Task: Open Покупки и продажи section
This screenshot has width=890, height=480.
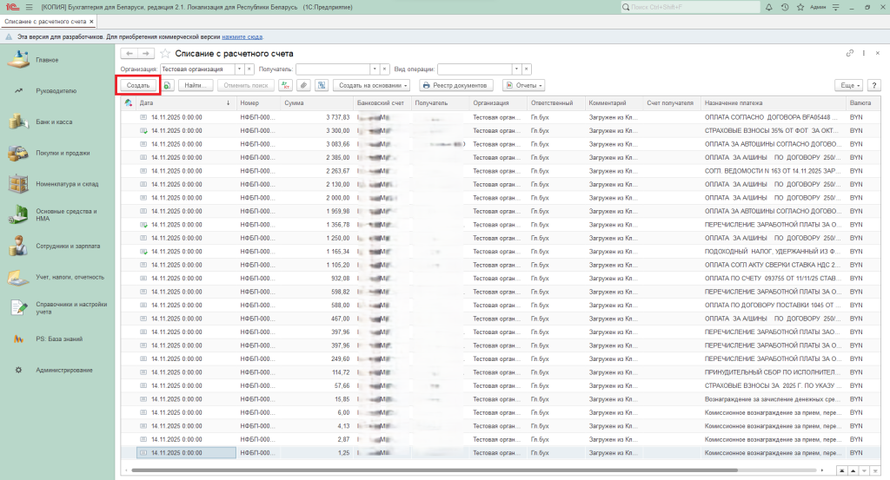Action: [63, 153]
